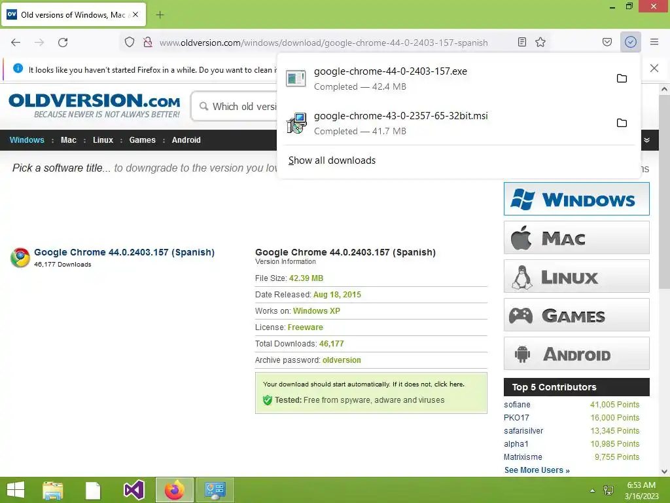Open contributor sofiane profile

click(x=517, y=405)
